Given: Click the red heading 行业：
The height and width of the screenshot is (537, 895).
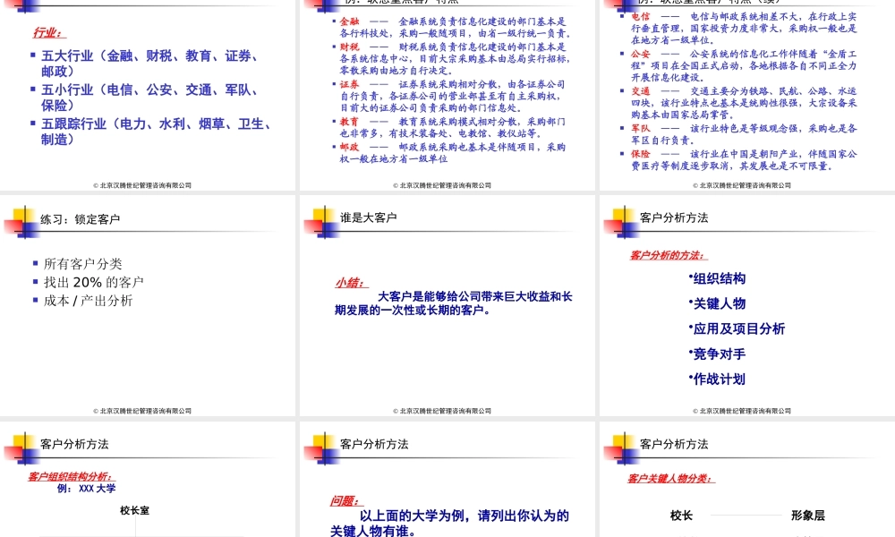Looking at the screenshot, I should [47, 32].
